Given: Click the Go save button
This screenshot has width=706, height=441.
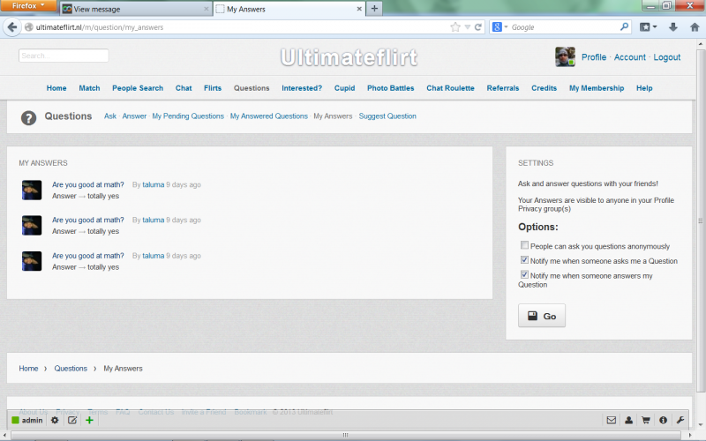Looking at the screenshot, I should click(542, 316).
